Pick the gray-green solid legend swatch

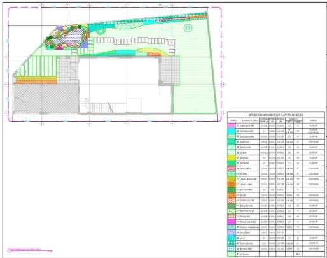pyautogui.click(x=232, y=206)
